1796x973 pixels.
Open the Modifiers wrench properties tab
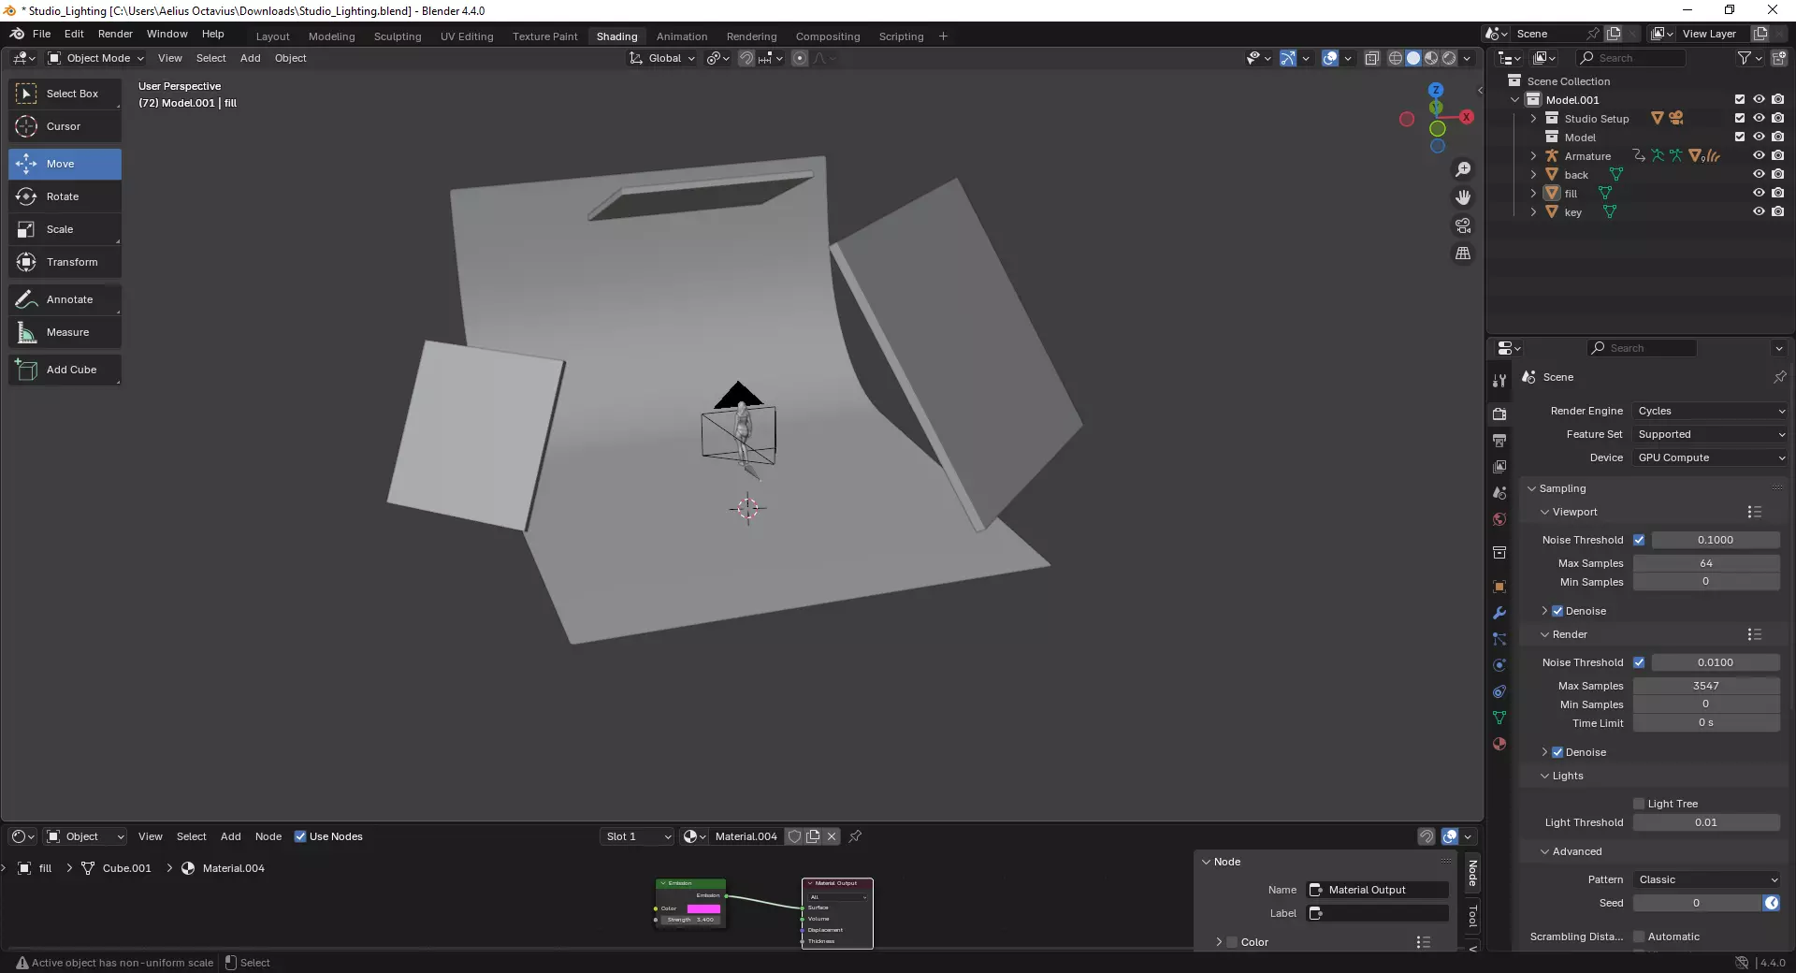[x=1499, y=613]
